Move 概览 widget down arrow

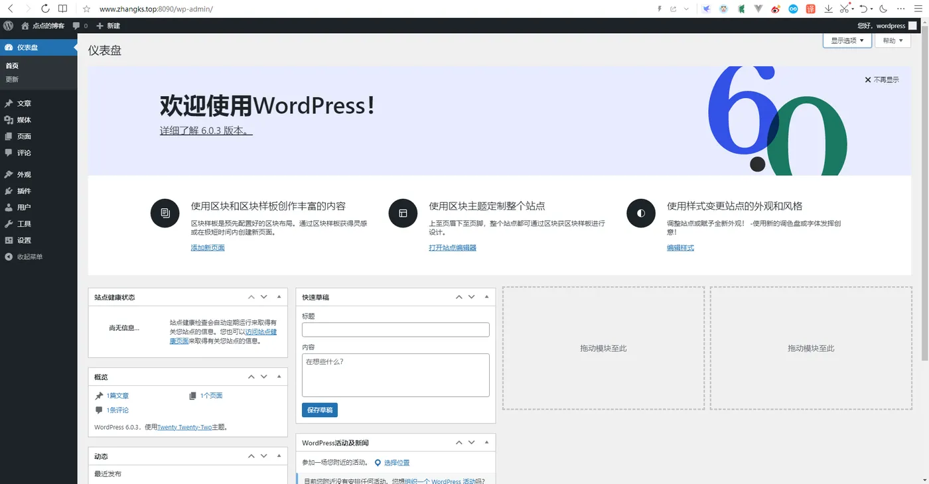point(264,377)
